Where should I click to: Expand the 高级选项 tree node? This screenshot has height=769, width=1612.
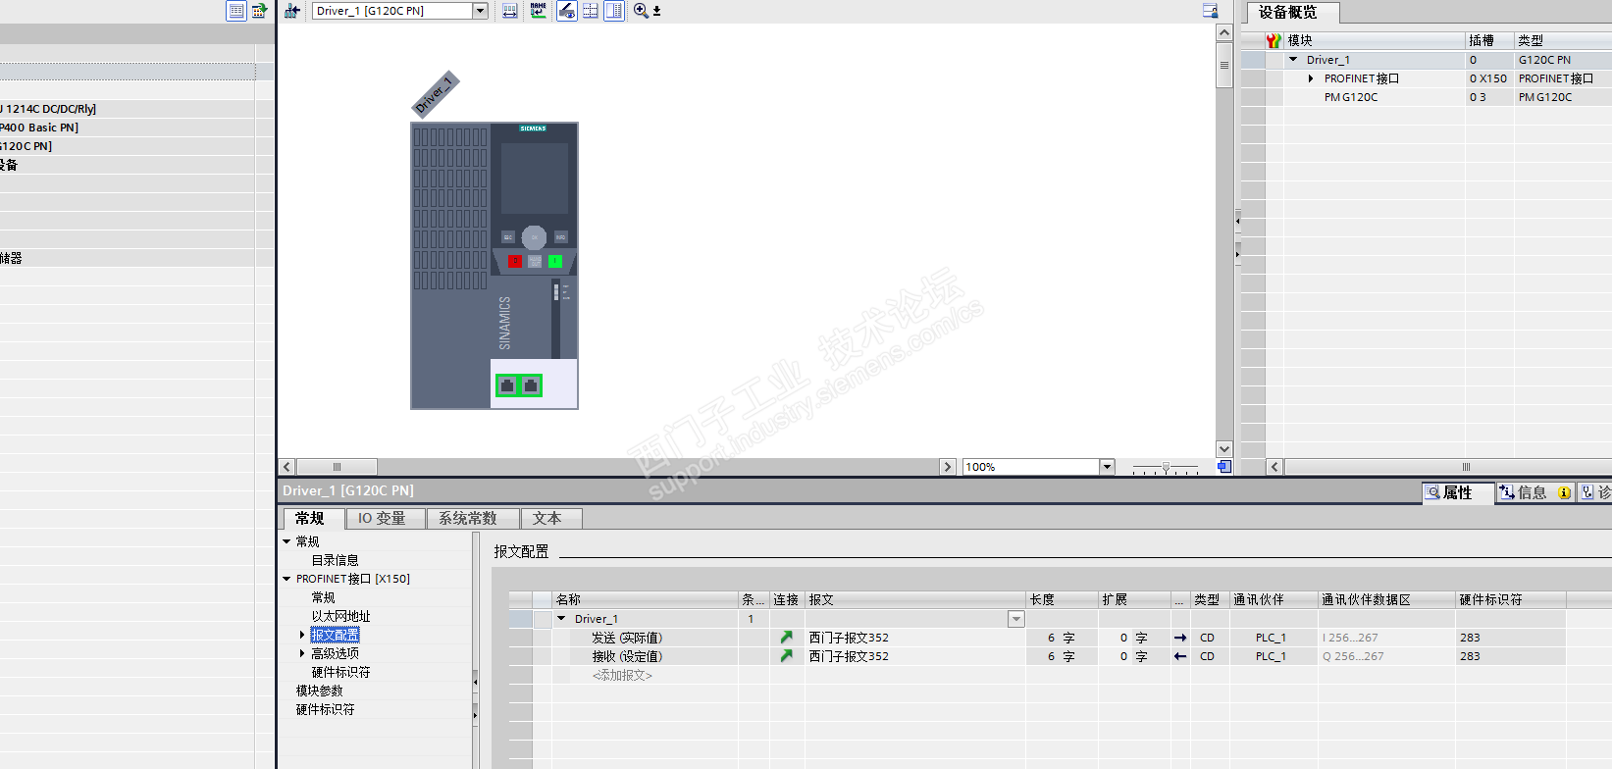click(x=302, y=653)
